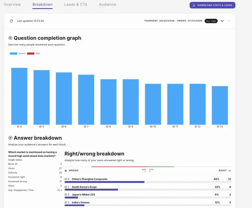Toggle the Skip legend red swatch
This screenshot has height=208, width=252.
[31, 53]
